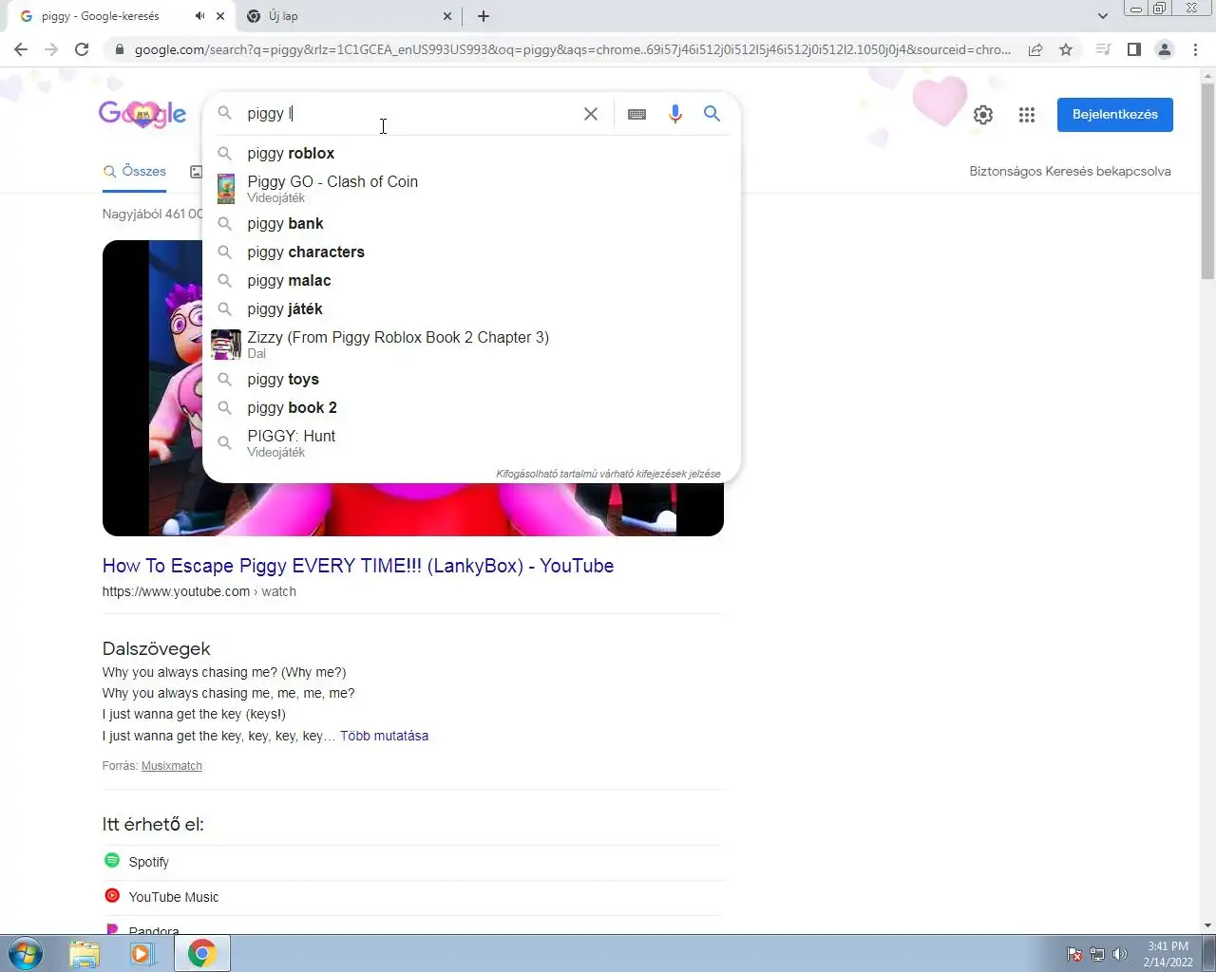Open Chrome three-dot menu
Viewport: 1216px width, 972px height.
click(x=1195, y=49)
